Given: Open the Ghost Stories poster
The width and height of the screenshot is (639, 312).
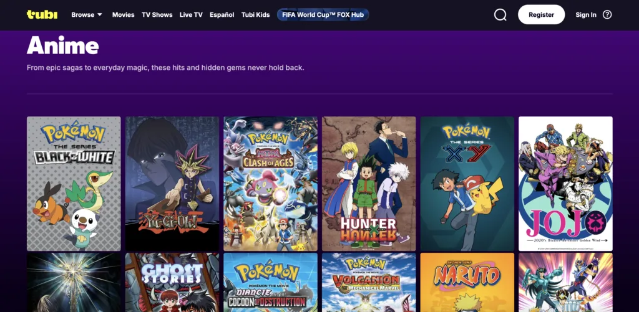Looking at the screenshot, I should pyautogui.click(x=172, y=282).
